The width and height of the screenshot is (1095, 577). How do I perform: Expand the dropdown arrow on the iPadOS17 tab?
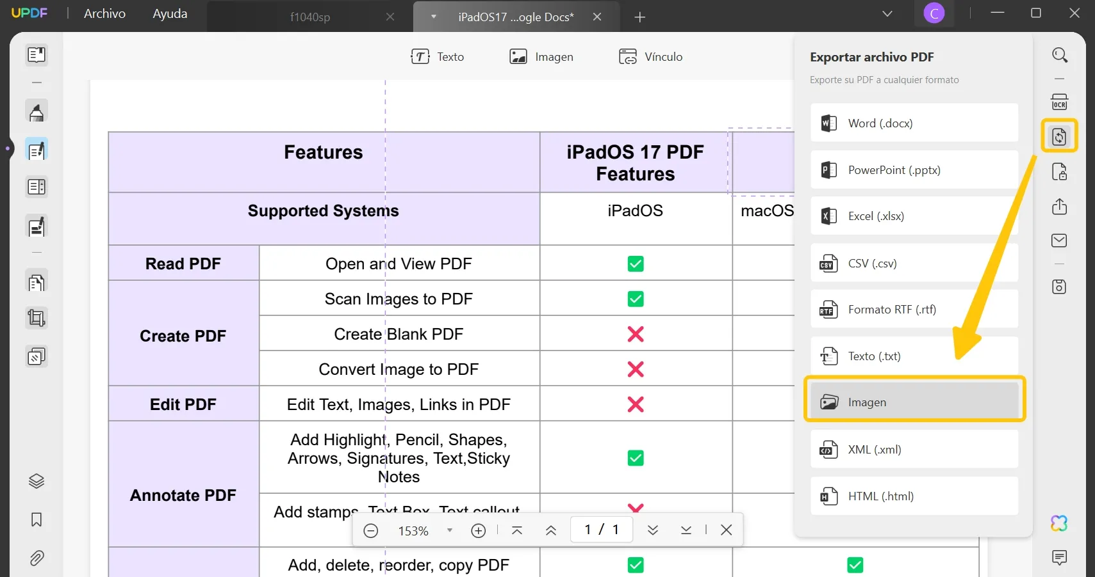tap(434, 17)
